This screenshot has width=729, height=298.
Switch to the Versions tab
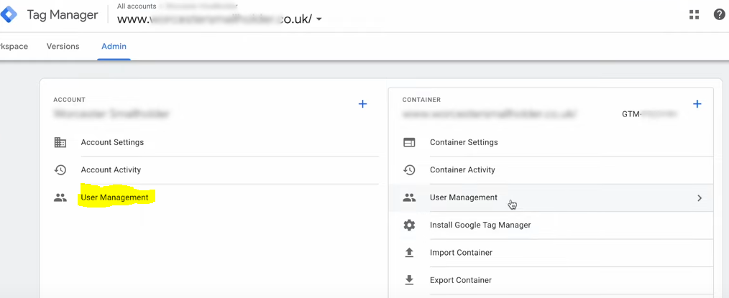point(63,47)
